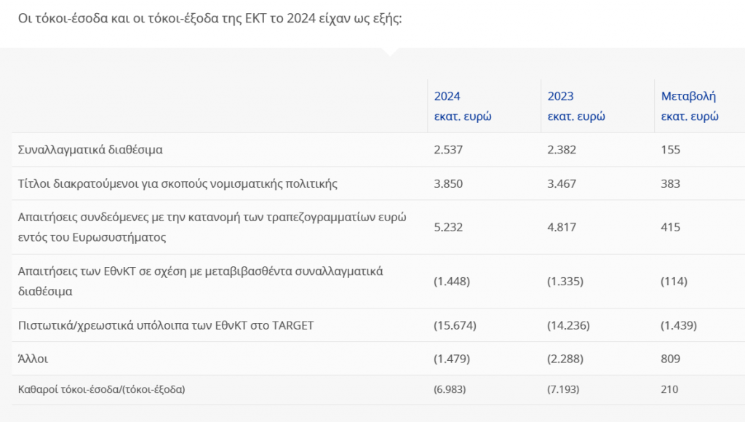Click the (15.674) TARGET value for 2024
Image resolution: width=745 pixels, height=422 pixels.
click(x=455, y=325)
